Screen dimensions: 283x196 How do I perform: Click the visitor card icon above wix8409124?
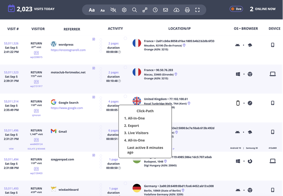click(36, 140)
